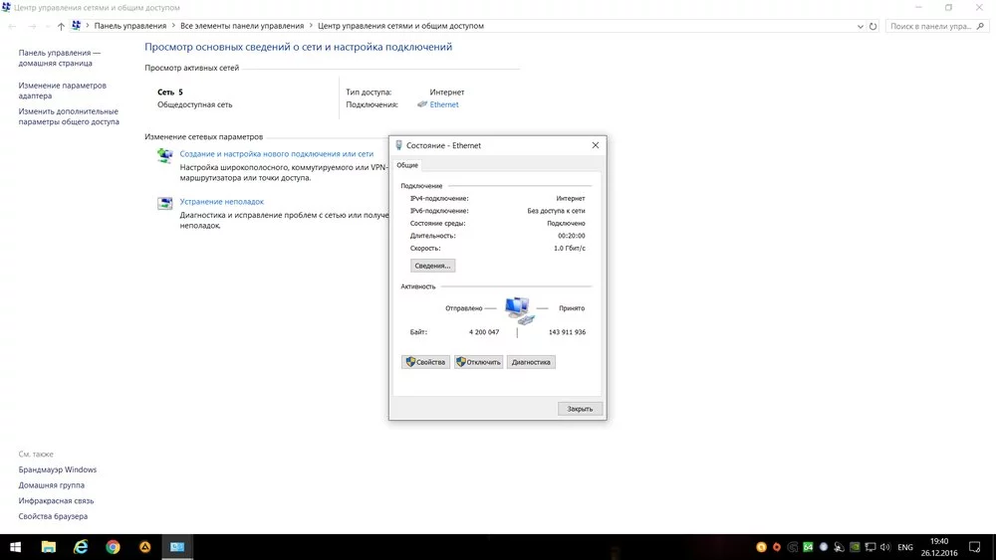Click the Up arrow navigation button
Image resolution: width=996 pixels, height=560 pixels.
coord(61,26)
